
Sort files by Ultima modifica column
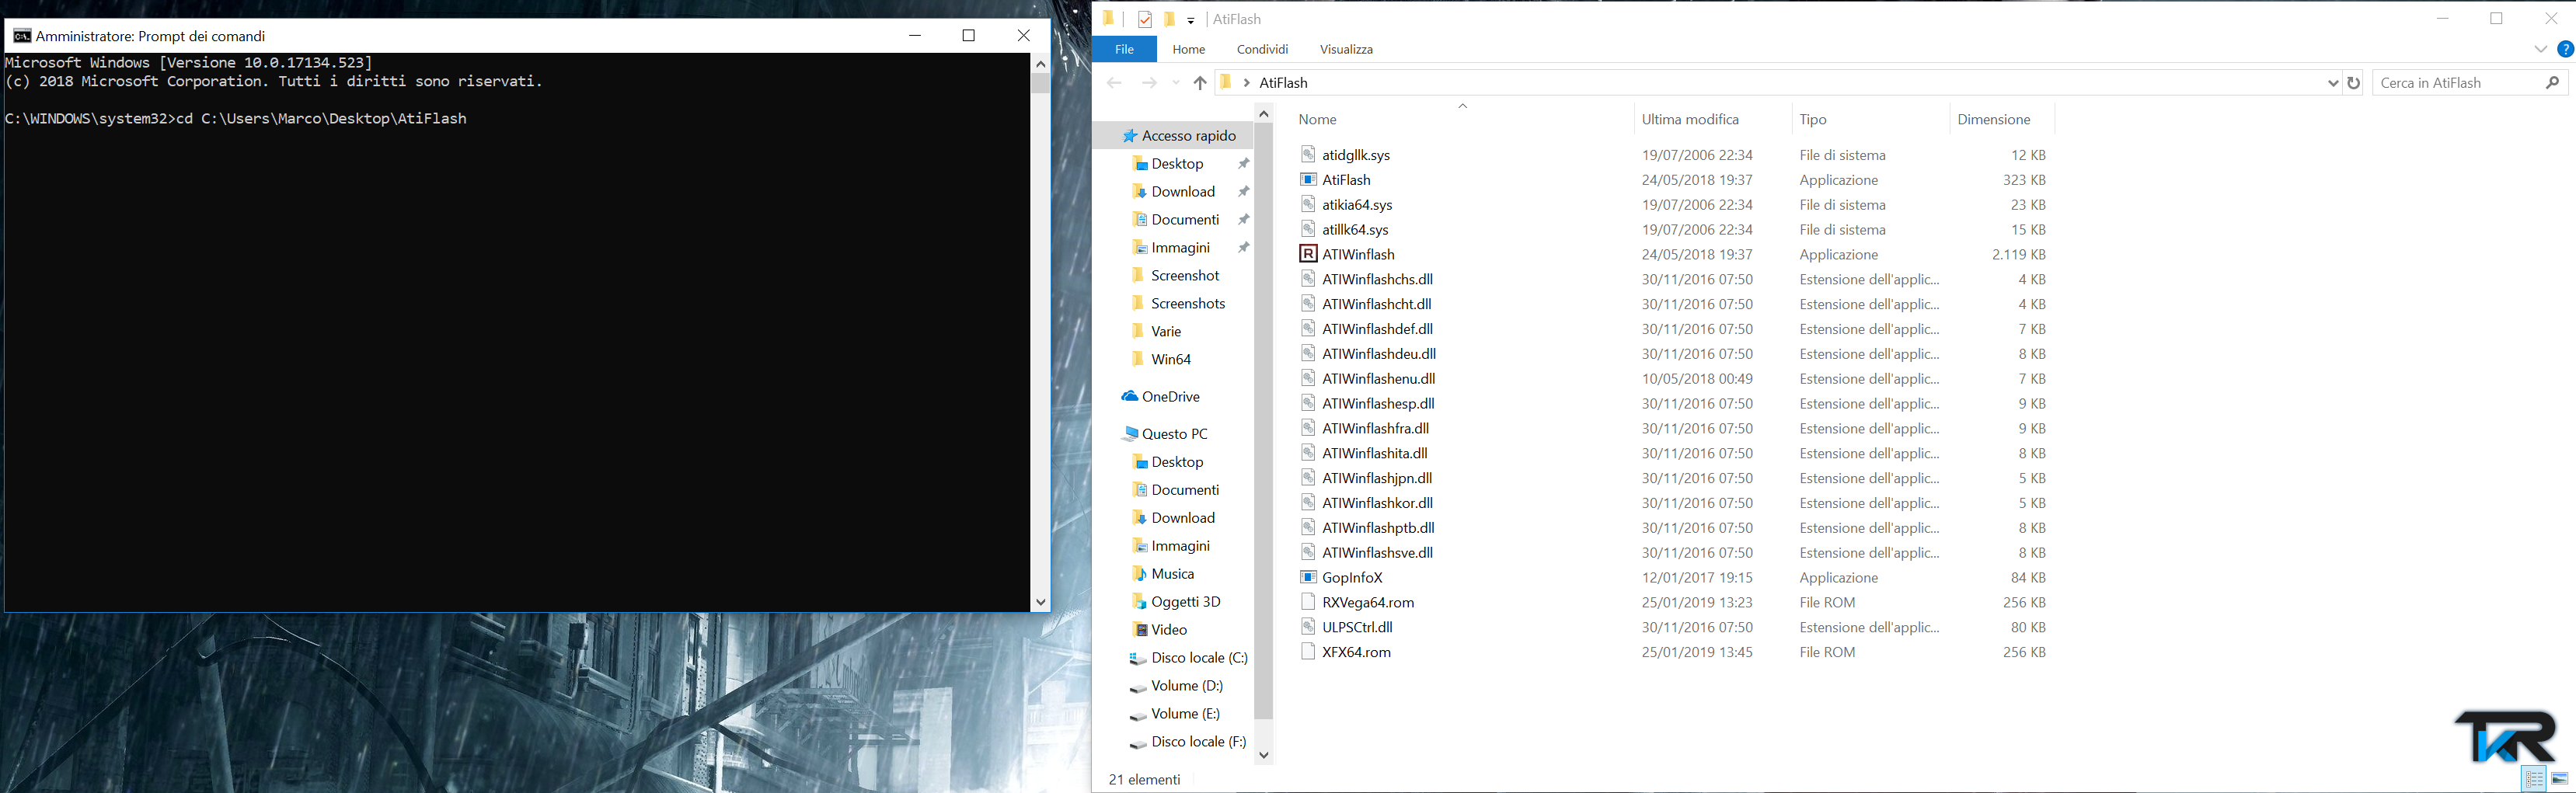(1690, 119)
